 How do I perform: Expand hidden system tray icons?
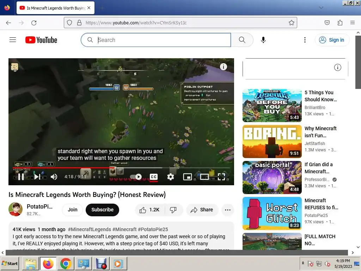pyautogui.click(x=303, y=263)
